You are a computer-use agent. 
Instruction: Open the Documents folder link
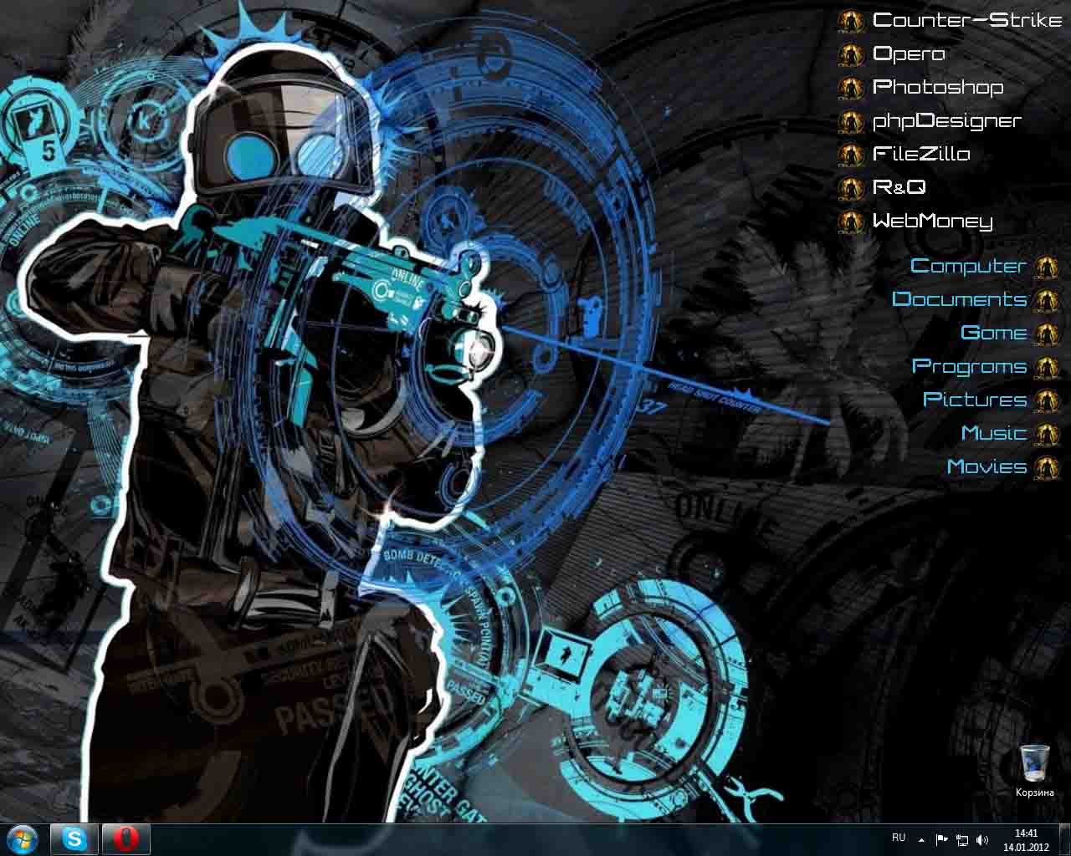pyautogui.click(x=959, y=299)
